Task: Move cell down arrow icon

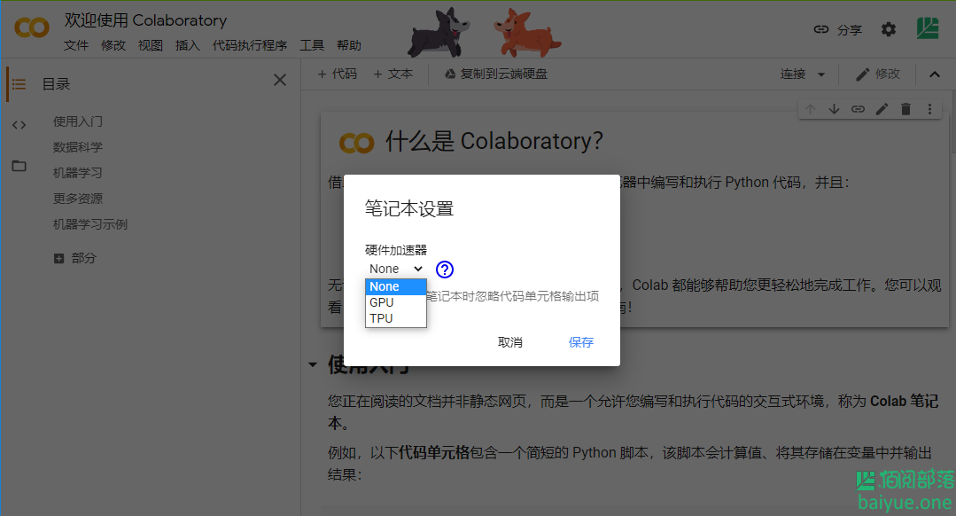Action: [834, 109]
